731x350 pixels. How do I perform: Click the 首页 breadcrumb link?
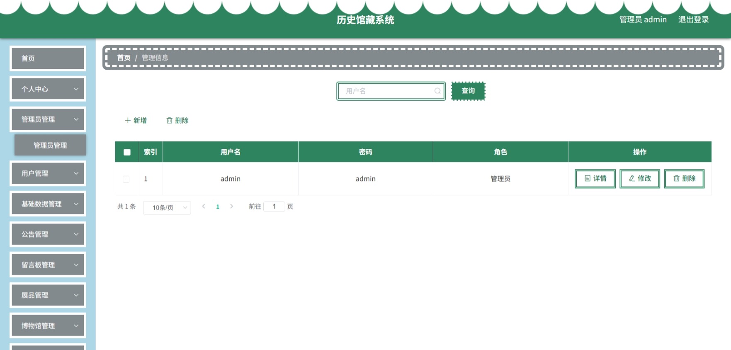pos(124,58)
